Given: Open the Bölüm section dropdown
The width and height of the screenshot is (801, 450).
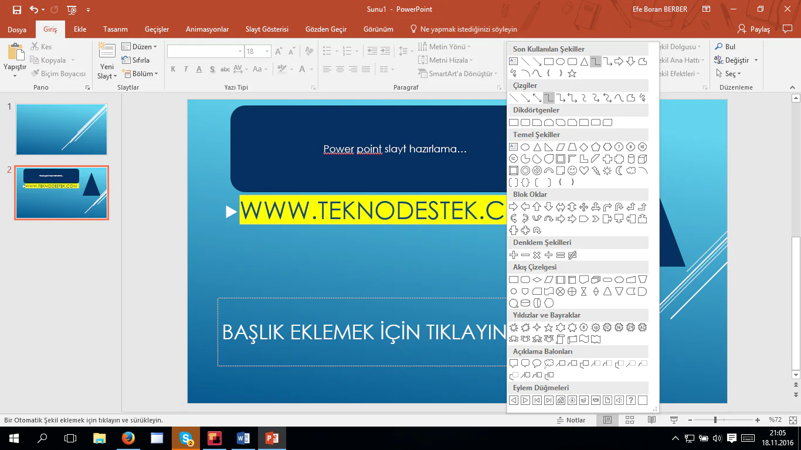Looking at the screenshot, I should [x=140, y=74].
